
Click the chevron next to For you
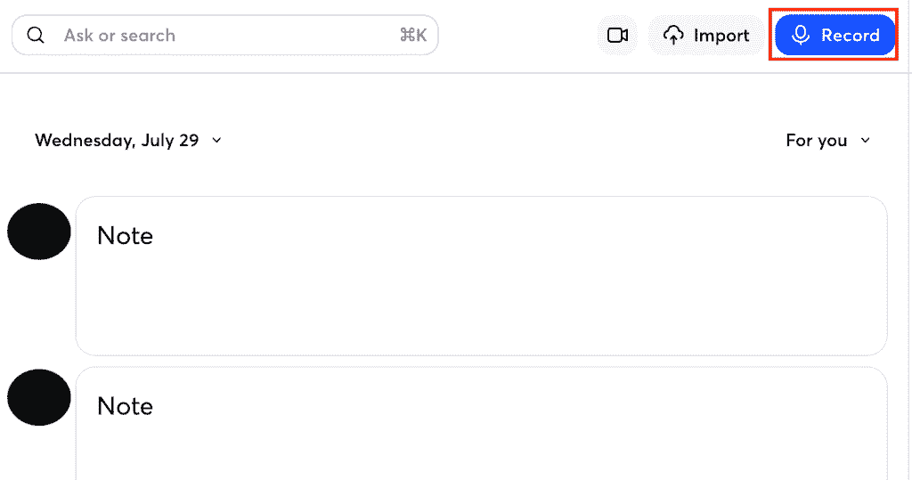(866, 140)
